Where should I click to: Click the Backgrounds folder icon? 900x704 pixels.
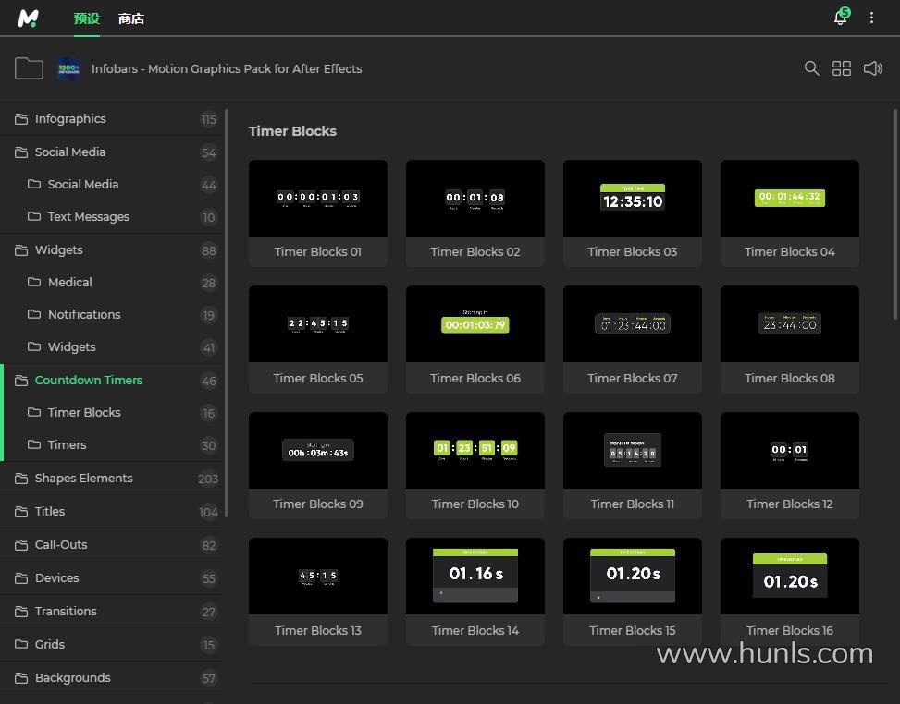tap(21, 677)
